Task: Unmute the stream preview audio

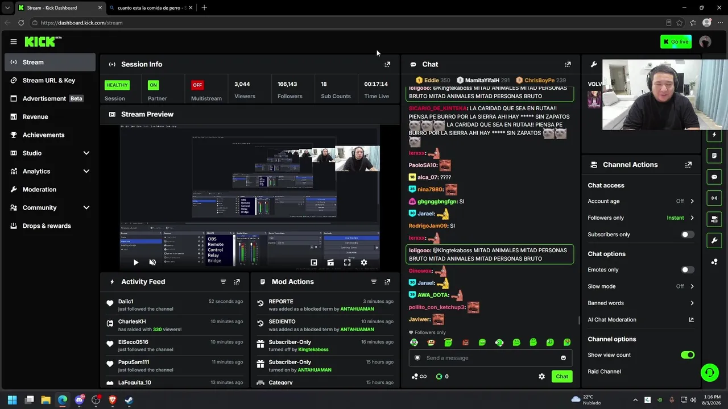Action: coord(152,262)
